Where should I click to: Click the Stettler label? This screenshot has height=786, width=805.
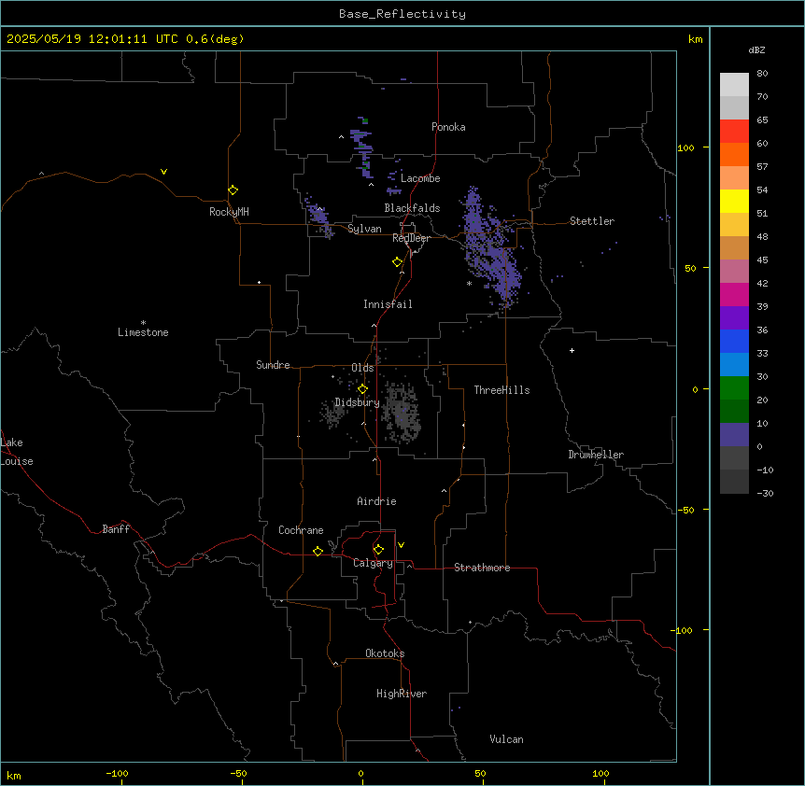pos(592,221)
